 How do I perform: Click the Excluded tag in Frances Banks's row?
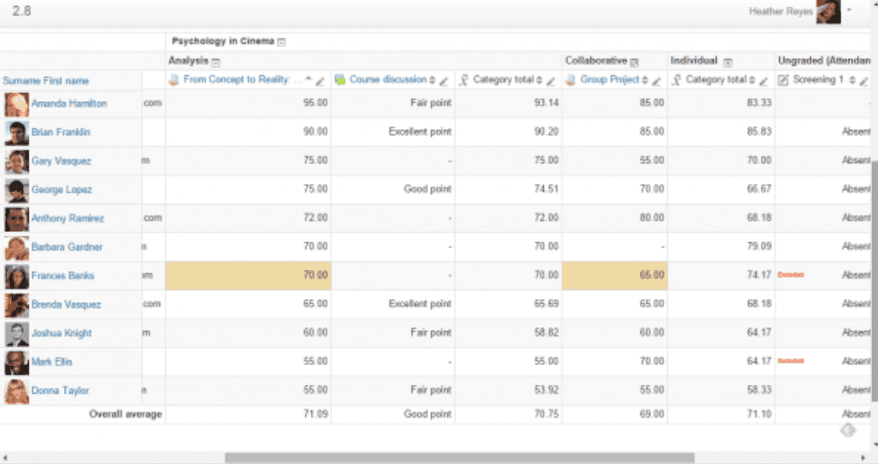(790, 275)
